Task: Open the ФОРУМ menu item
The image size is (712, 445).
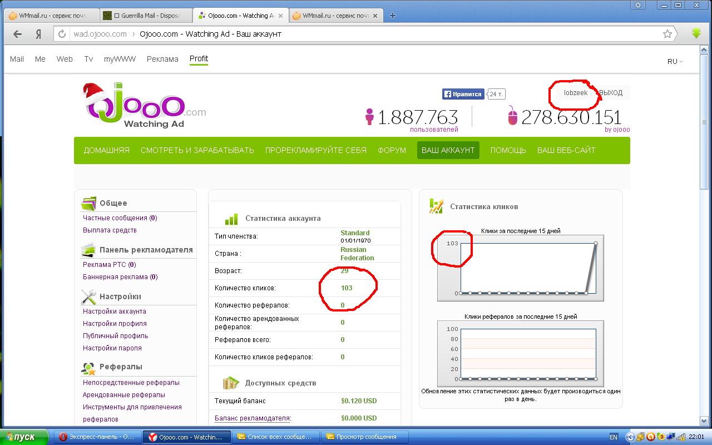Action: (x=392, y=150)
